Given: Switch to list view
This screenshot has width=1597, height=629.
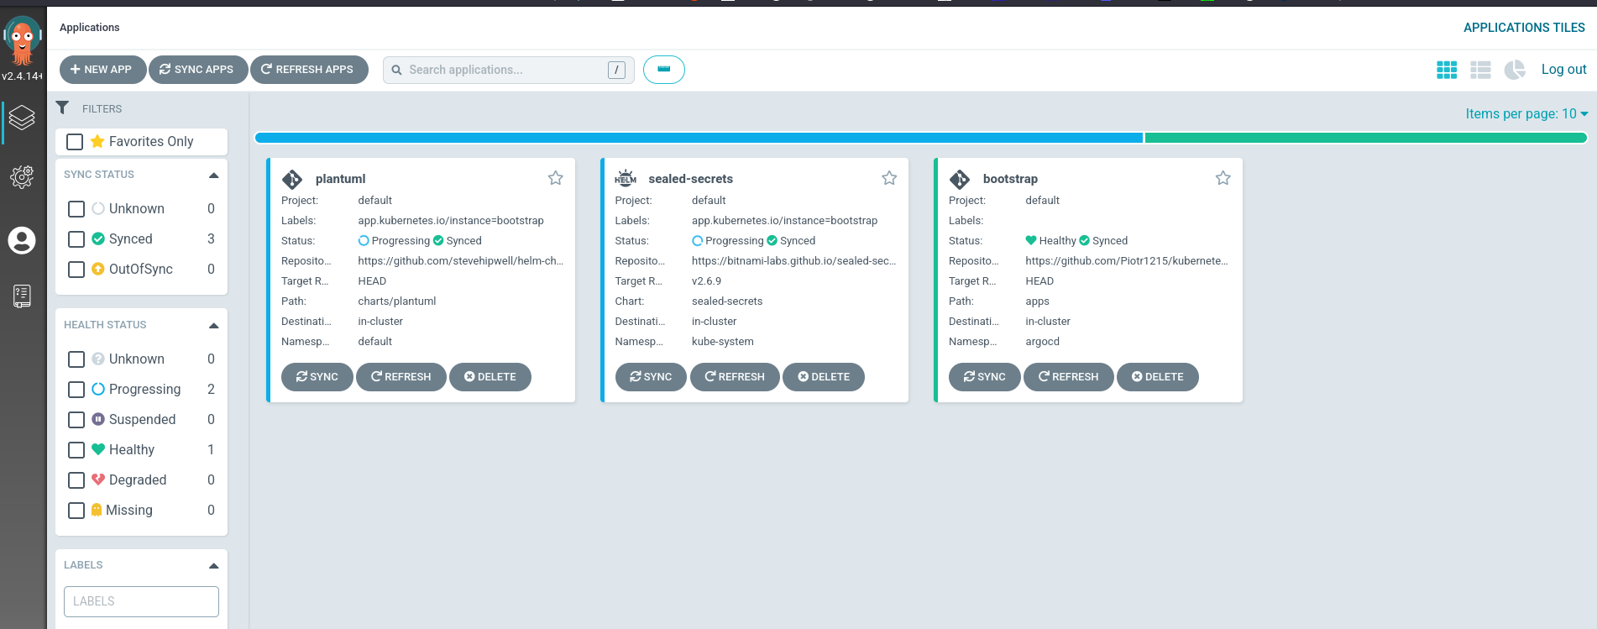Looking at the screenshot, I should (1480, 70).
